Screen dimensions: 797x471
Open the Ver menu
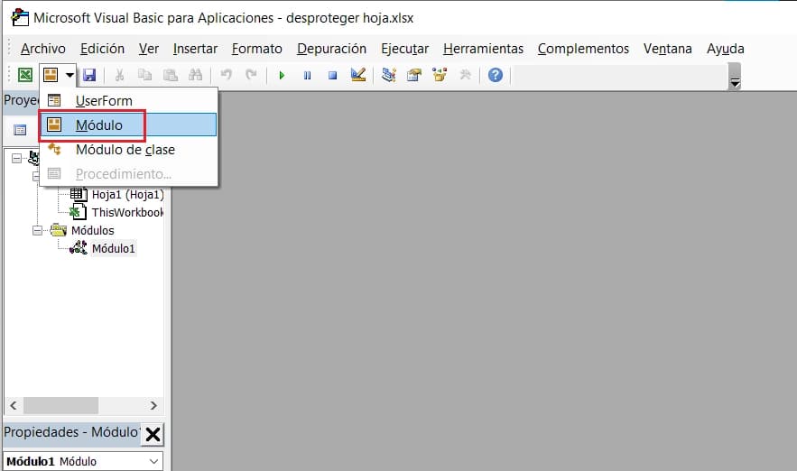[x=148, y=48]
